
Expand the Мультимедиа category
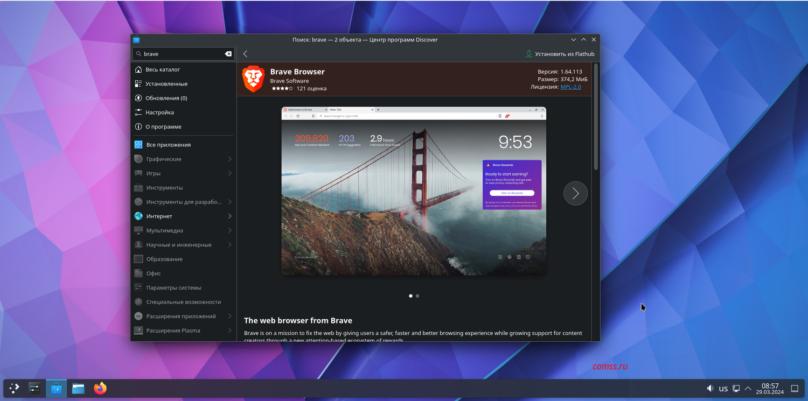230,230
